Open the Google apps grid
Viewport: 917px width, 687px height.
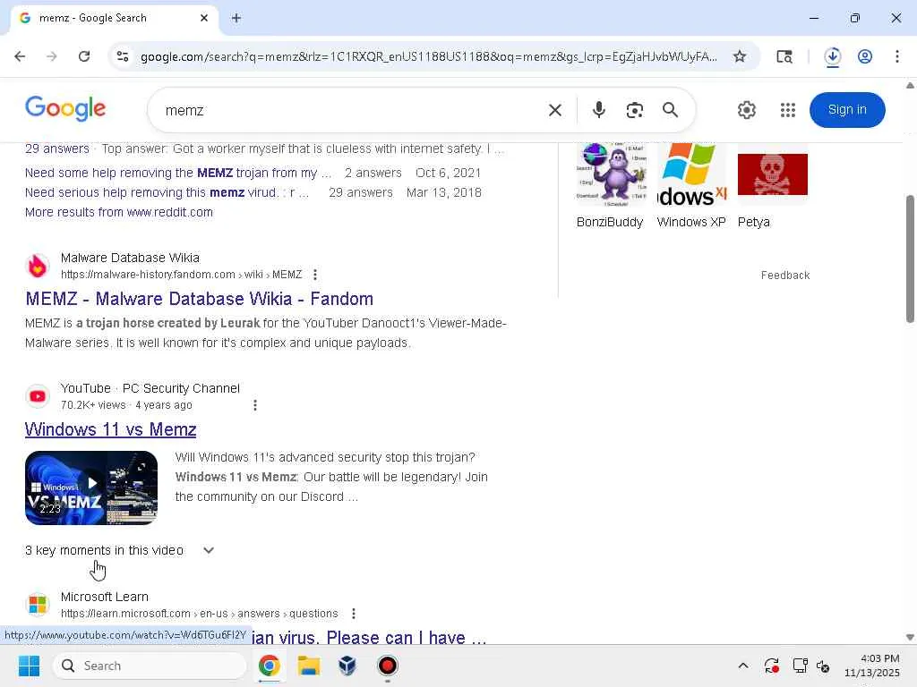[x=788, y=110]
